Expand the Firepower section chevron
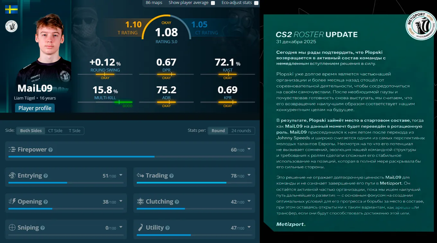This screenshot has width=437, height=243. (x=249, y=149)
